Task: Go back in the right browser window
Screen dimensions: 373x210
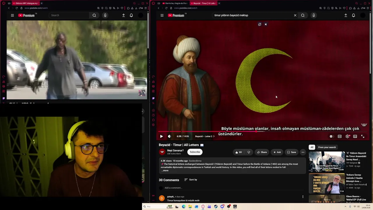Action: [x=159, y=8]
